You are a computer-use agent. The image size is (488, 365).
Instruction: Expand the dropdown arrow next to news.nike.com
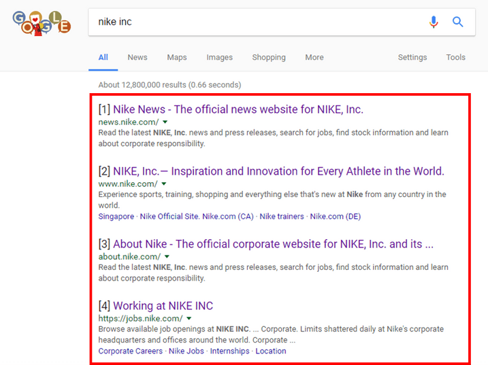coord(165,122)
